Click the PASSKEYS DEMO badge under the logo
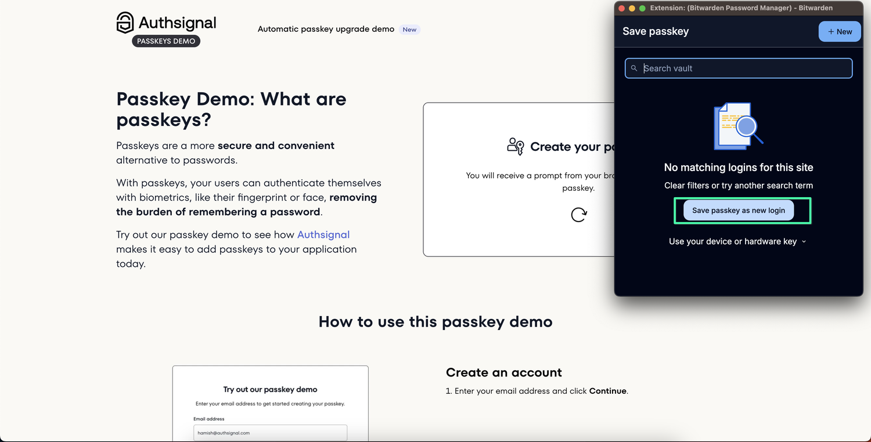 [x=166, y=41]
